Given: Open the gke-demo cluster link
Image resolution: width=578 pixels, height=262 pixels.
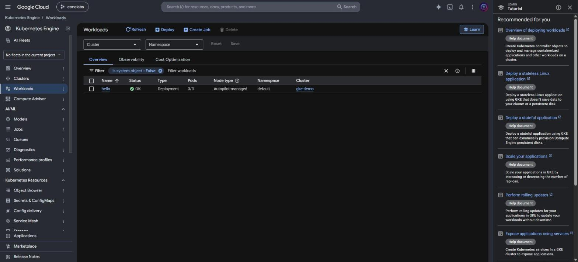Looking at the screenshot, I should point(305,89).
